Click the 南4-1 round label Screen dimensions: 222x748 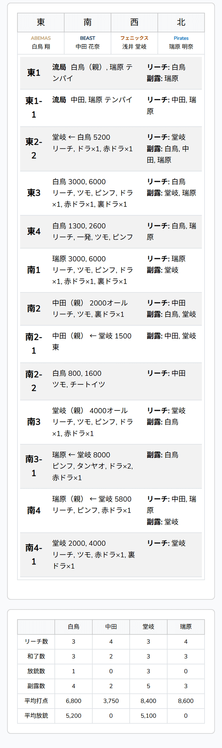[34, 554]
